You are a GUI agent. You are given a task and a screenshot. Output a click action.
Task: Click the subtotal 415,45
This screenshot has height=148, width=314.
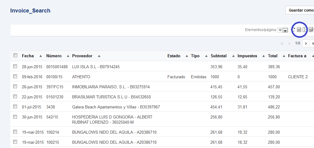tap(217, 87)
